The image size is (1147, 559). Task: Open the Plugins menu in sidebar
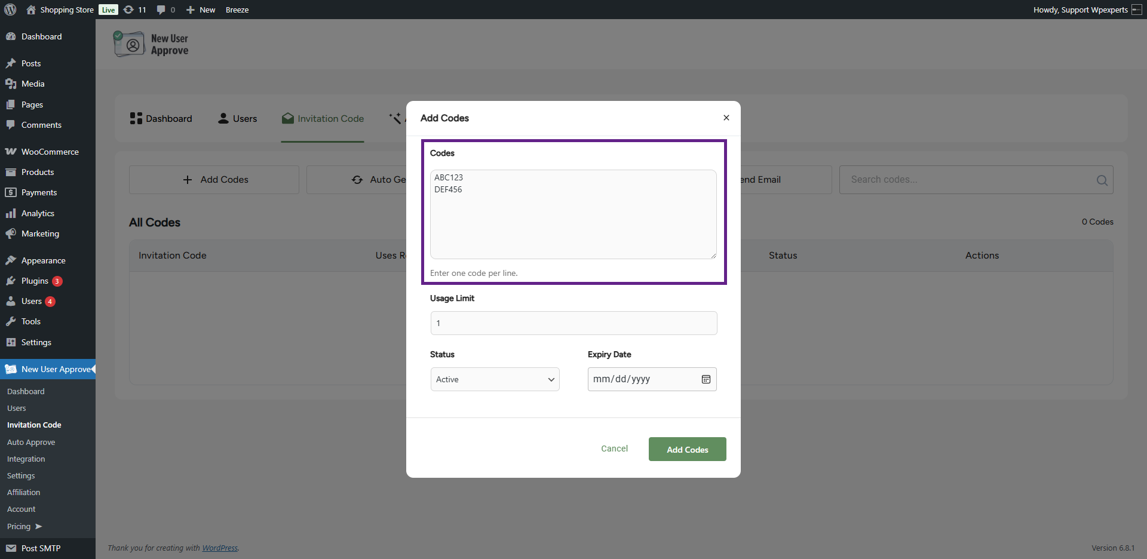click(x=35, y=281)
